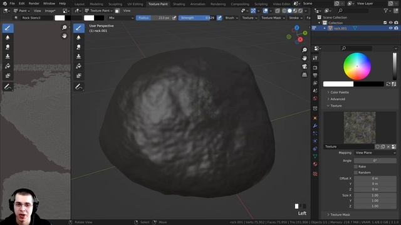Toggle rock.001 visibility eye icon
Viewport: 401px width, 225px height.
390,28
